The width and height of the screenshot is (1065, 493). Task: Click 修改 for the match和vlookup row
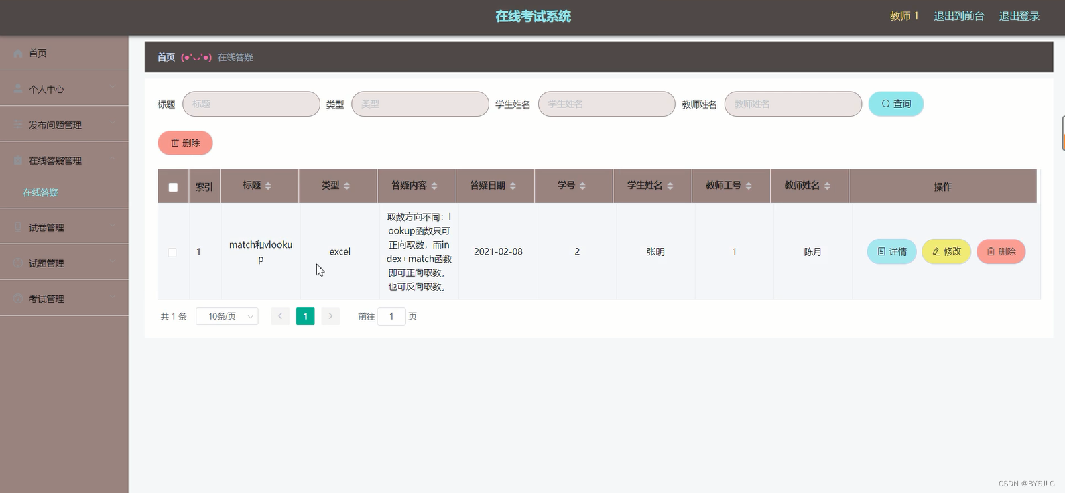pyautogui.click(x=946, y=252)
